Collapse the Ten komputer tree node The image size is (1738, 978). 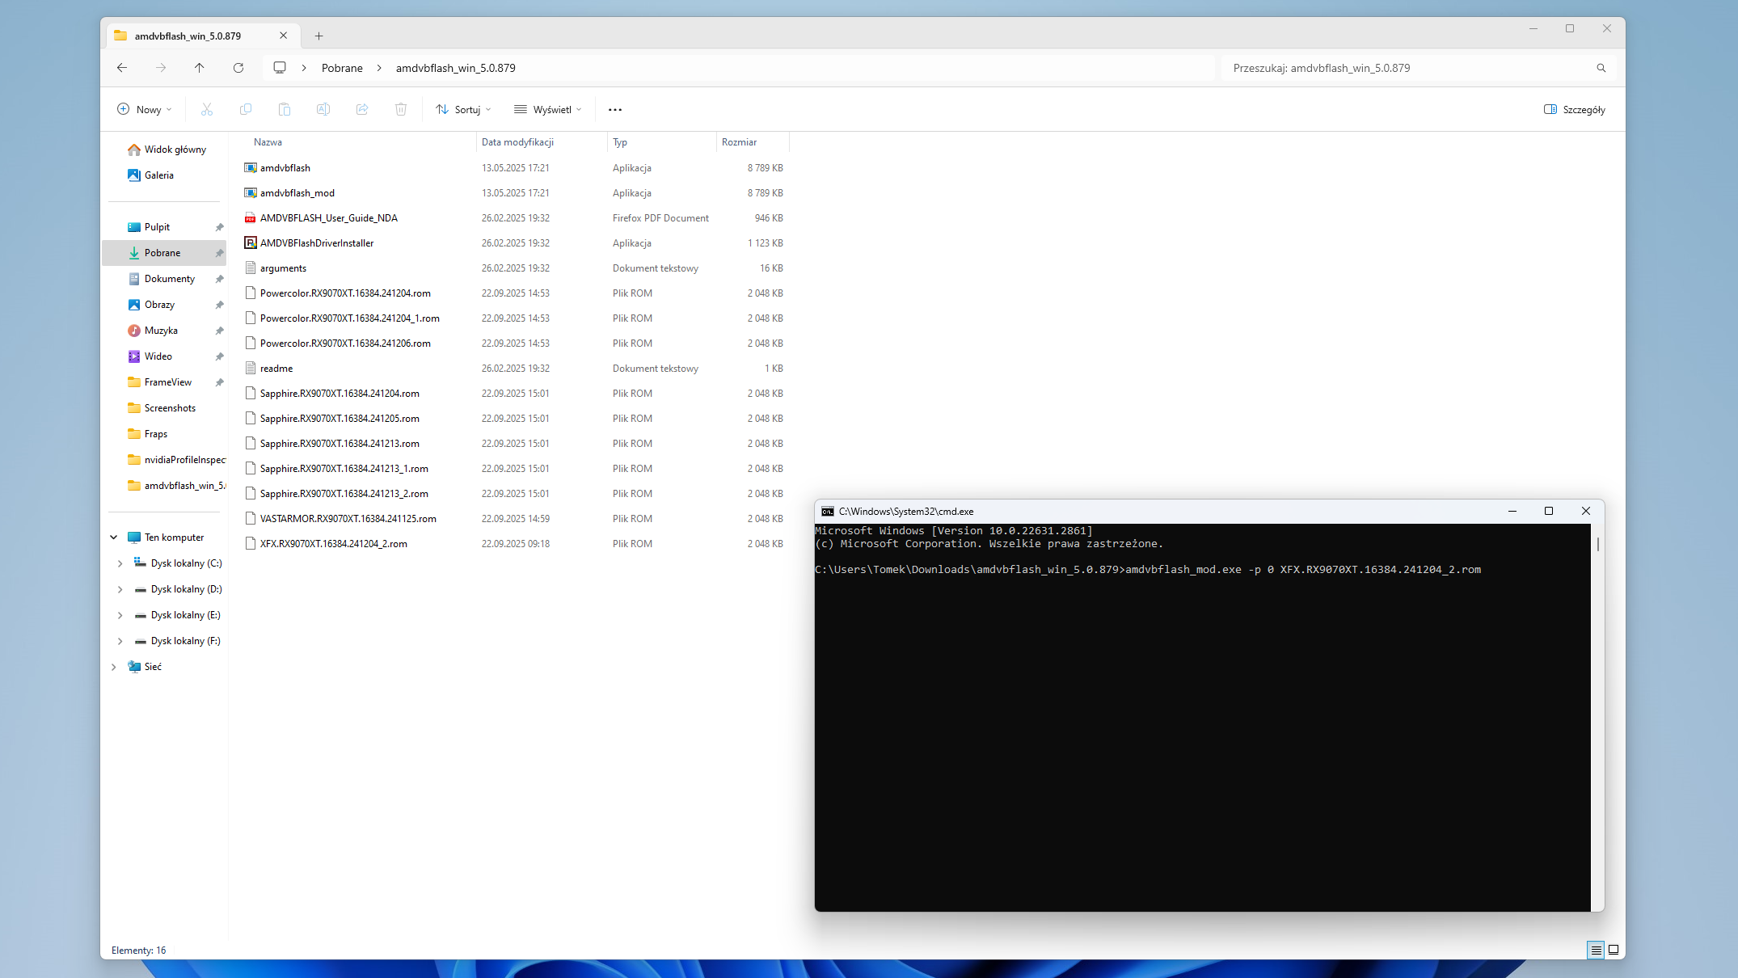click(114, 537)
